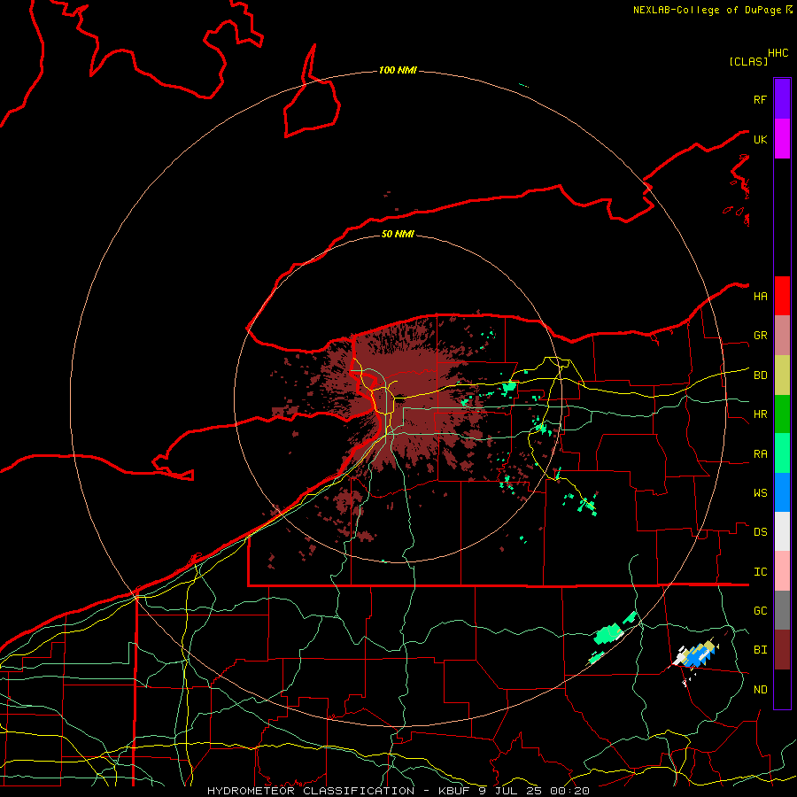Click the HR legend label
This screenshot has height=797, width=797.
(760, 414)
